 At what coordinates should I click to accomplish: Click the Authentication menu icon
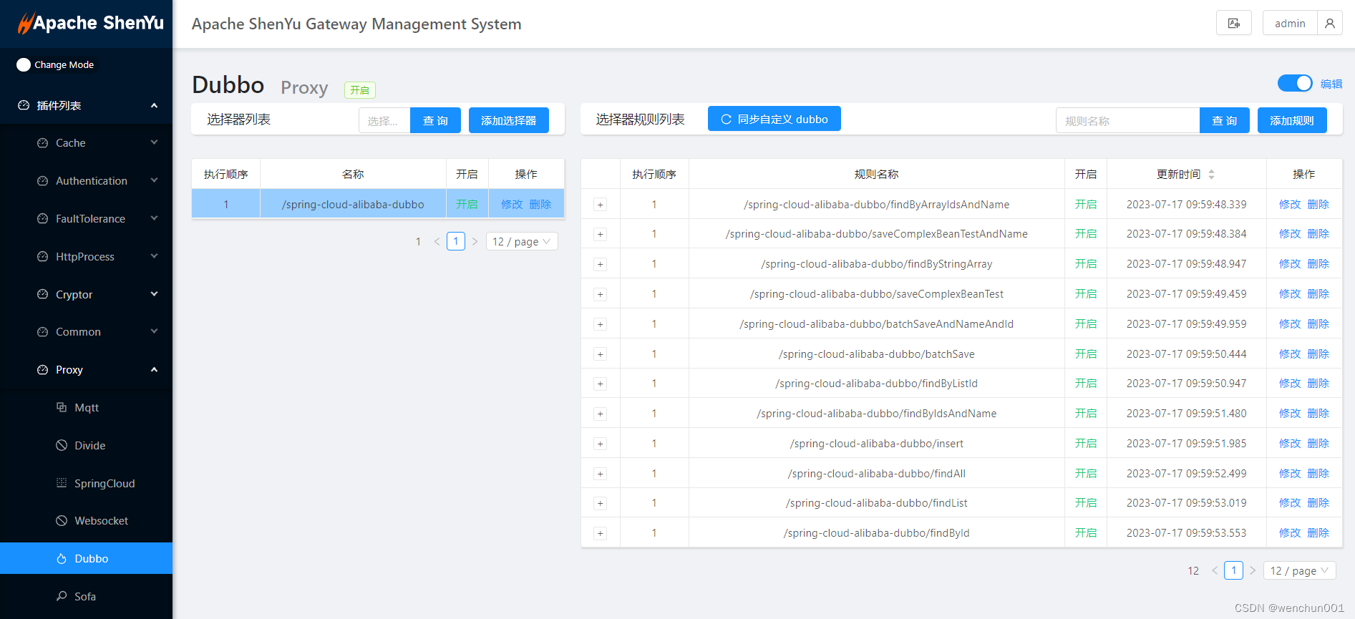click(42, 181)
